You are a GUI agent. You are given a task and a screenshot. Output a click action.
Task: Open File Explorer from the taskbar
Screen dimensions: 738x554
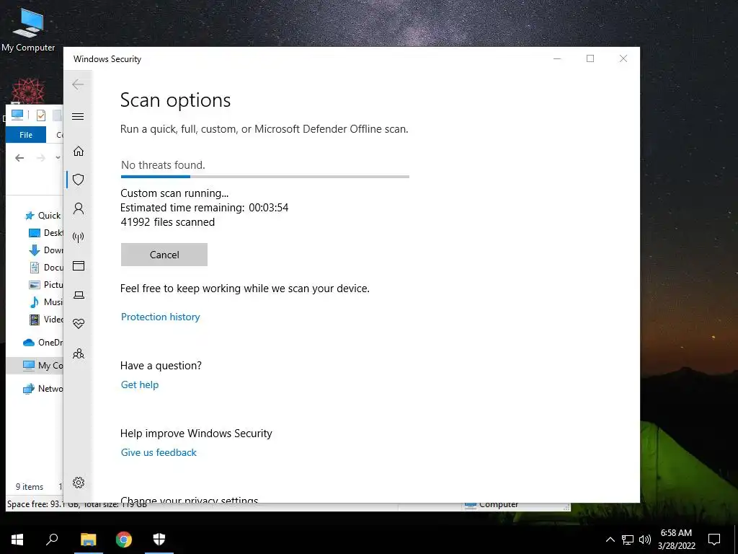88,540
